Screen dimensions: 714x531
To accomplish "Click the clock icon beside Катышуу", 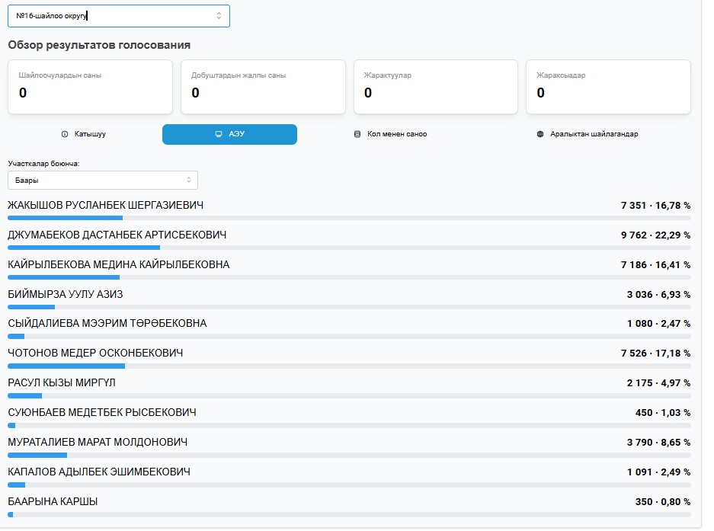I will [65, 134].
